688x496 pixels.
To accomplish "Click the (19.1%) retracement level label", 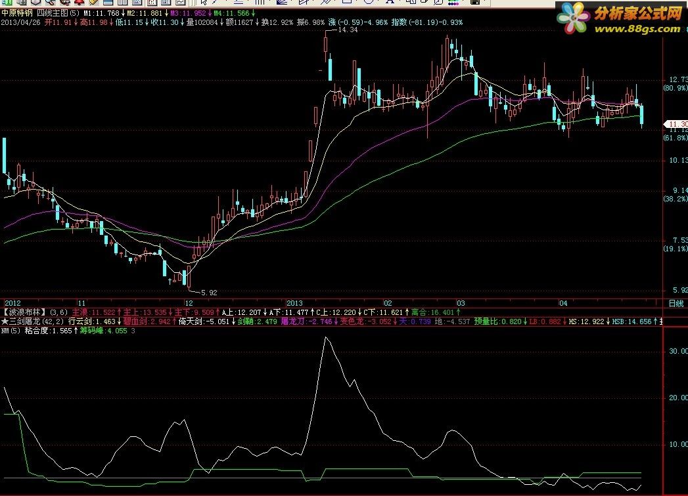I will tap(676, 249).
